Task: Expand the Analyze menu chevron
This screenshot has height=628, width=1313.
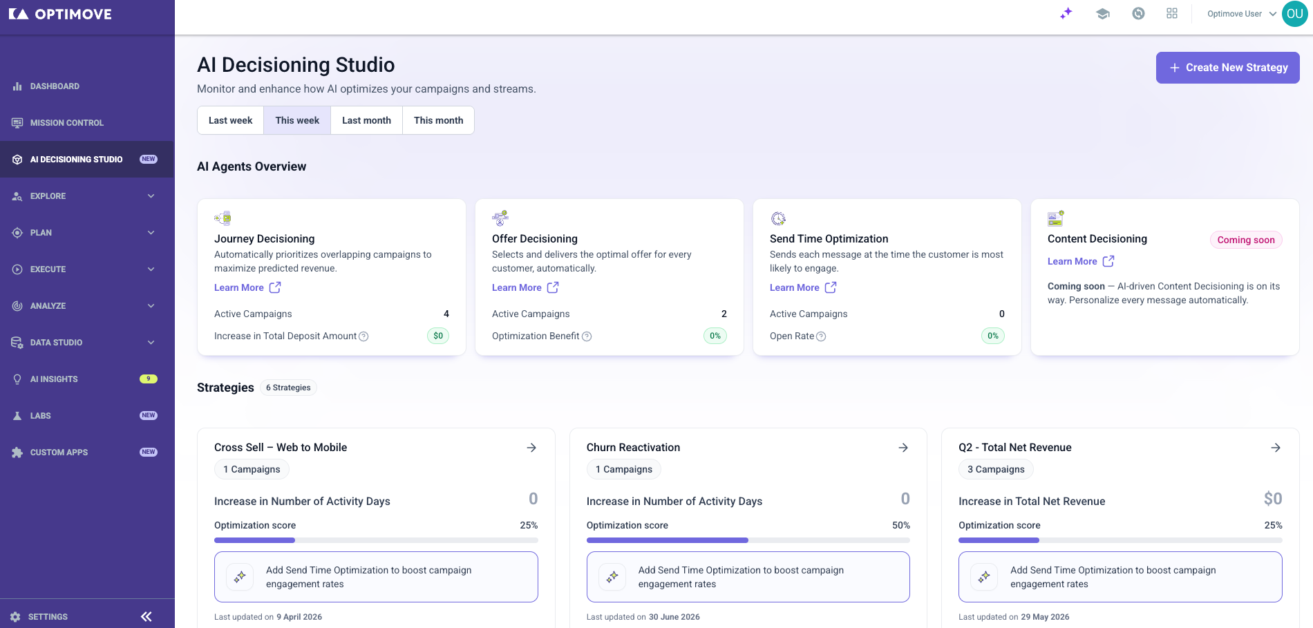Action: 151,306
